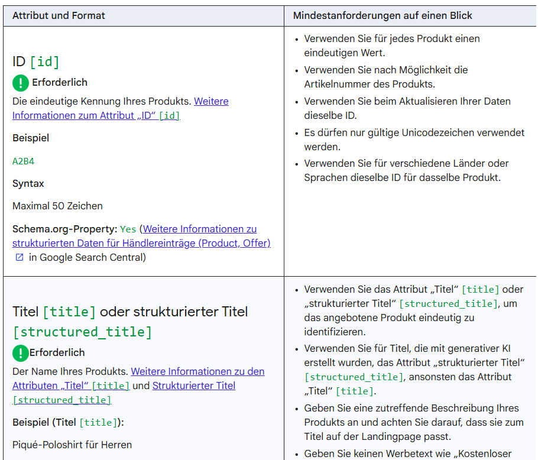Click the 'Beispiel (Titel [title]):' label

click(68, 422)
